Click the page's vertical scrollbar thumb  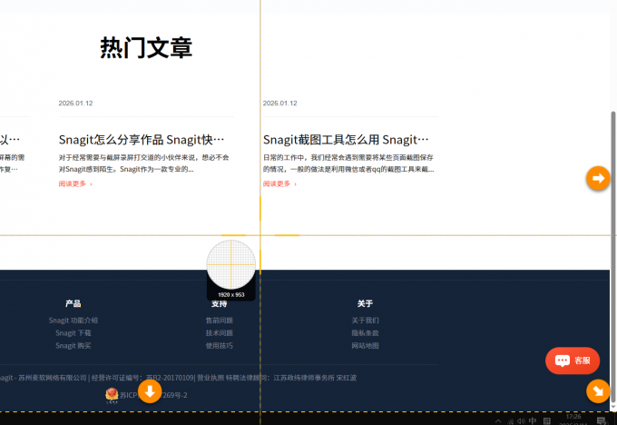(x=613, y=258)
